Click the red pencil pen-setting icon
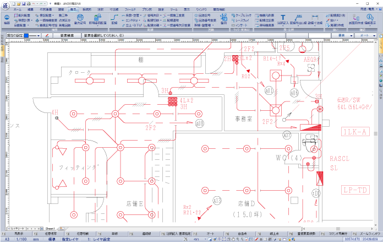 pos(47,35)
